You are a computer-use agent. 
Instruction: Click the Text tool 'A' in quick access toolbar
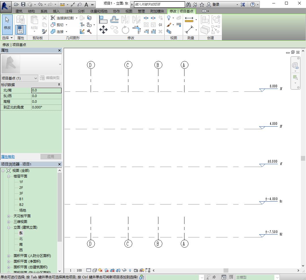pyautogui.click(x=86, y=4)
